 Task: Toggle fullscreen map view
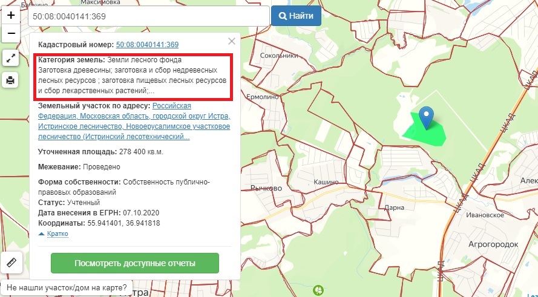tap(11, 58)
